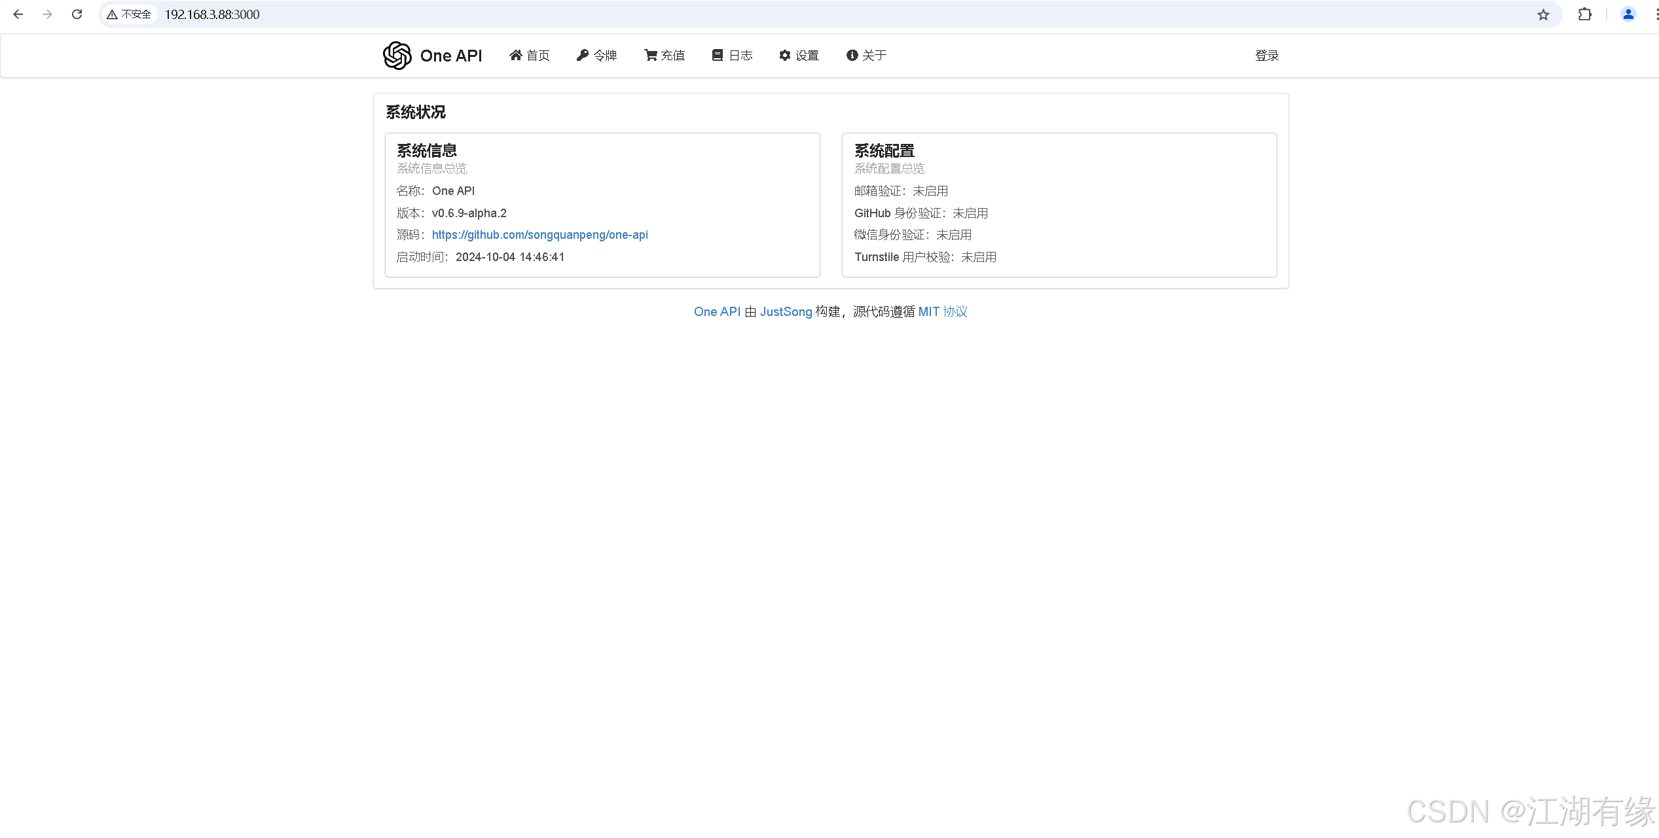
Task: Click the 首页 home icon
Action: click(x=515, y=55)
